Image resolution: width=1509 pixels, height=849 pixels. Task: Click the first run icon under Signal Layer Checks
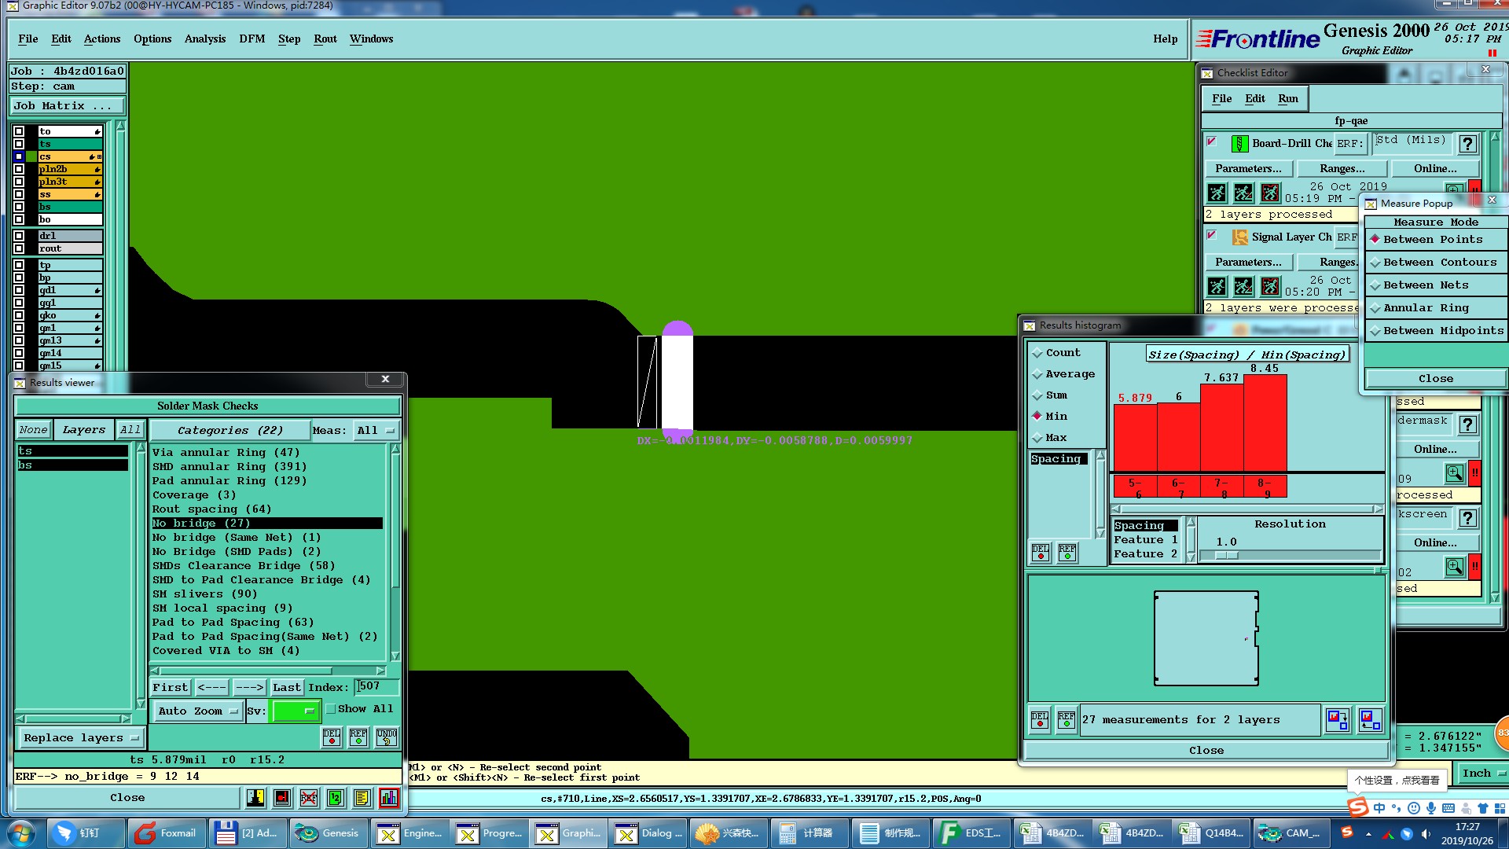(x=1217, y=286)
